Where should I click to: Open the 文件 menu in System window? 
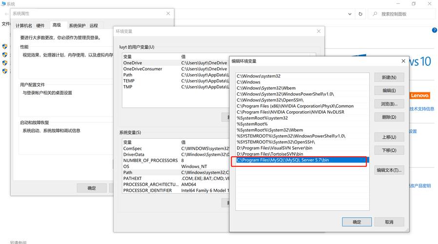(6, 24)
